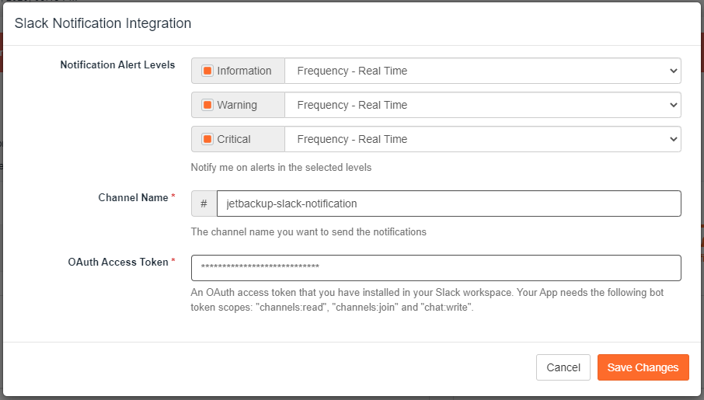704x400 pixels.
Task: Click the hash symbol prefix of Channel Name
Action: point(204,203)
